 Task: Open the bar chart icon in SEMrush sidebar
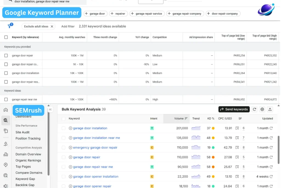click(6, 154)
